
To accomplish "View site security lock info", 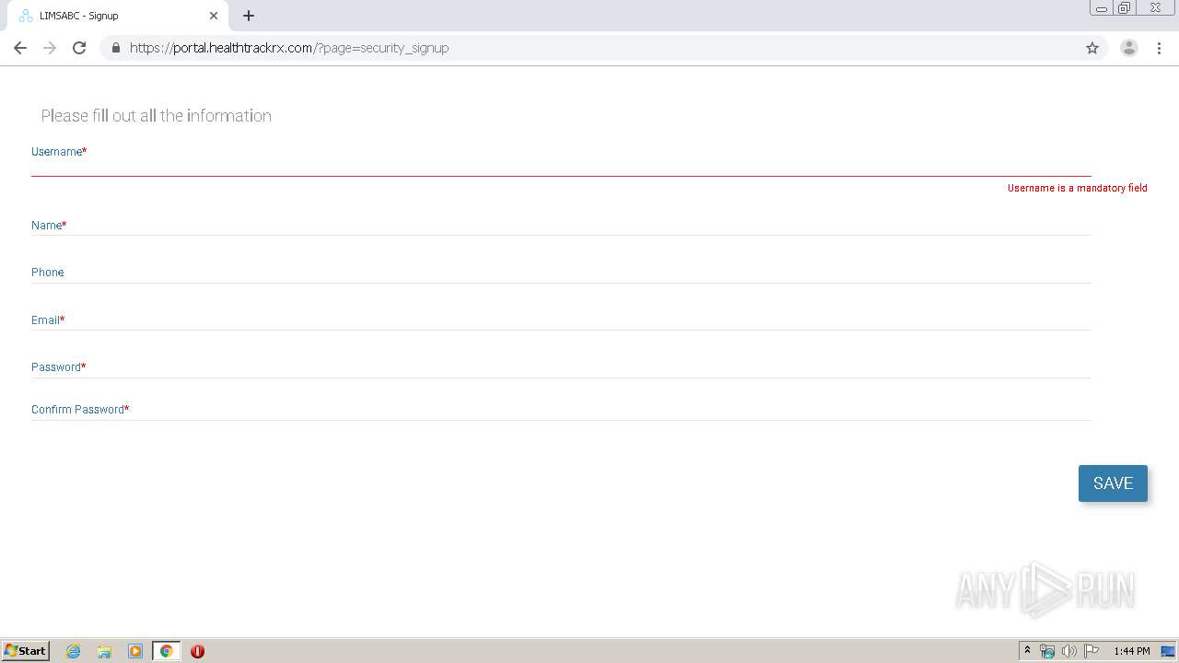I will [x=116, y=48].
